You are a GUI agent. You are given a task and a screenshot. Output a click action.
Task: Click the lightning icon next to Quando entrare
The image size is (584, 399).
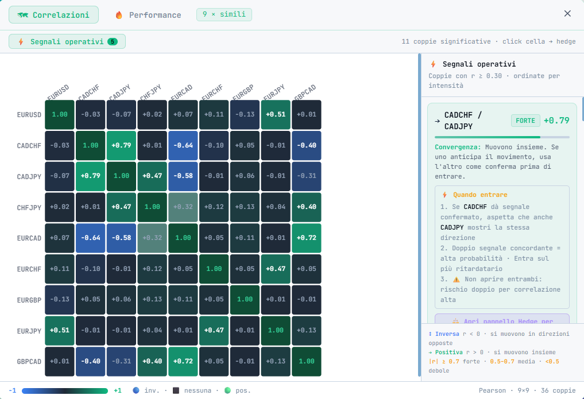click(x=444, y=195)
